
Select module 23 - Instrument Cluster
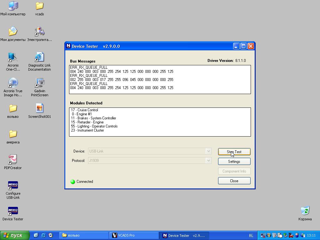point(87,130)
